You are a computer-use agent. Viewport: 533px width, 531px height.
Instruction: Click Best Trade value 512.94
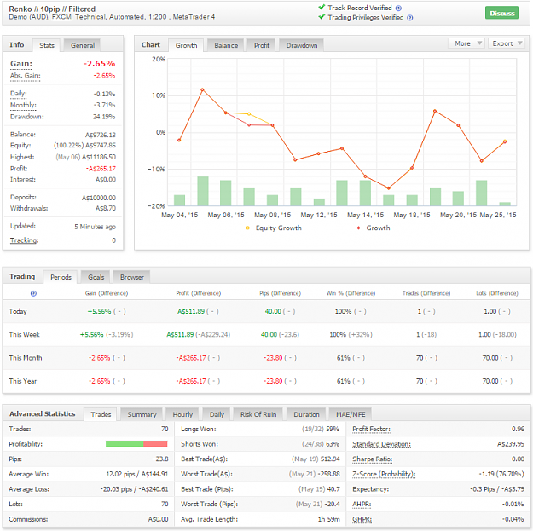pos(330,459)
